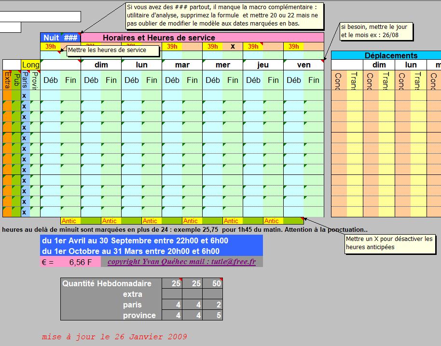
Task: Select the yellow 'Long' cell
Action: pyautogui.click(x=31, y=65)
